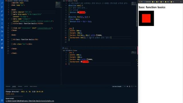Open the Edge browser tools icon
183x103 pixels.
2,48
